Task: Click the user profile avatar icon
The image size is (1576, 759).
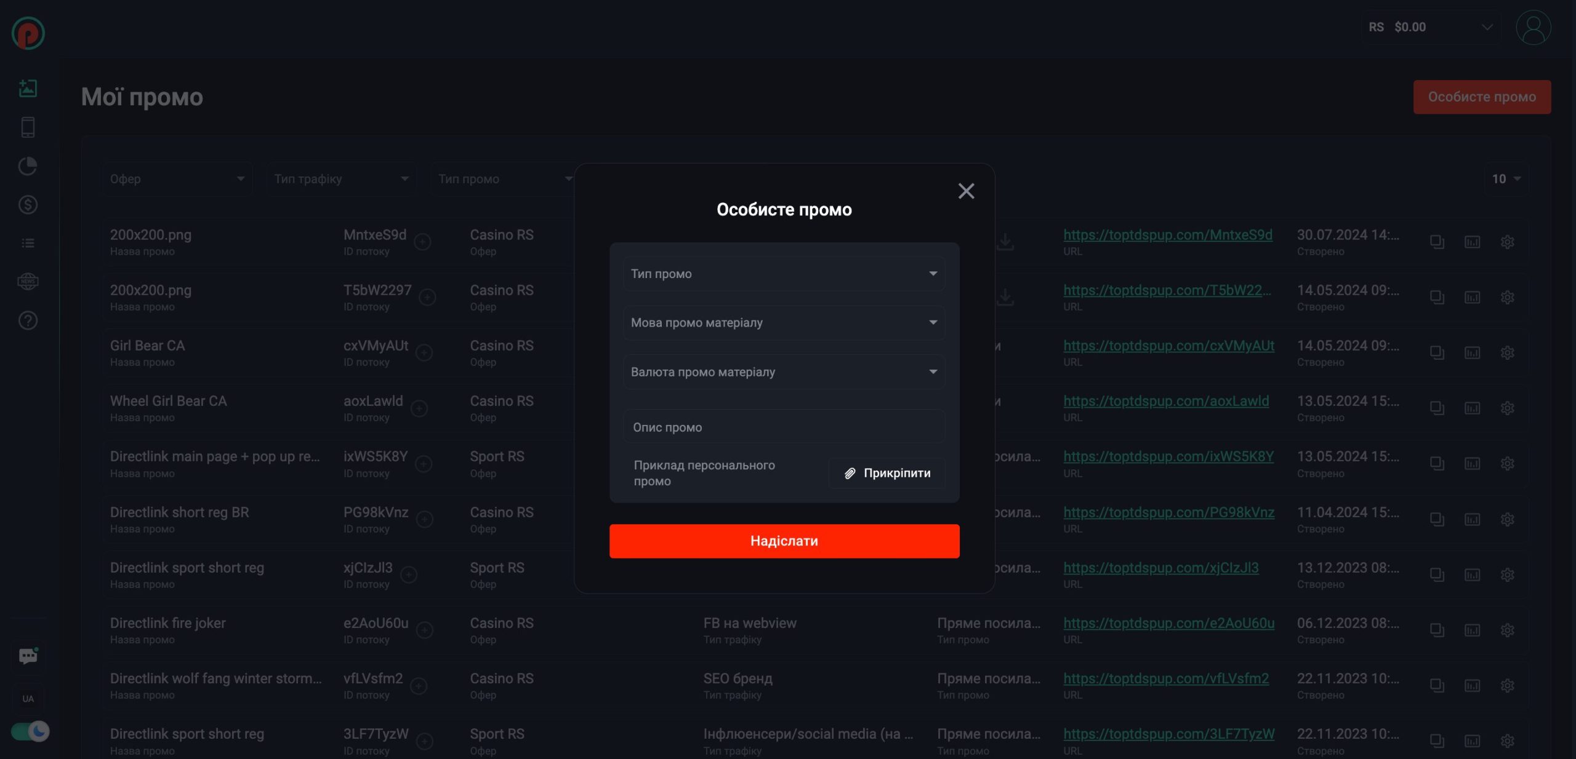Action: 1533,28
